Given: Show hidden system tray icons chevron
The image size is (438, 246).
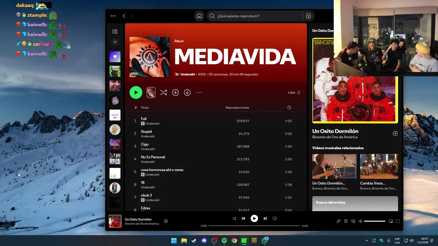Looking at the screenshot, I should click(367, 241).
